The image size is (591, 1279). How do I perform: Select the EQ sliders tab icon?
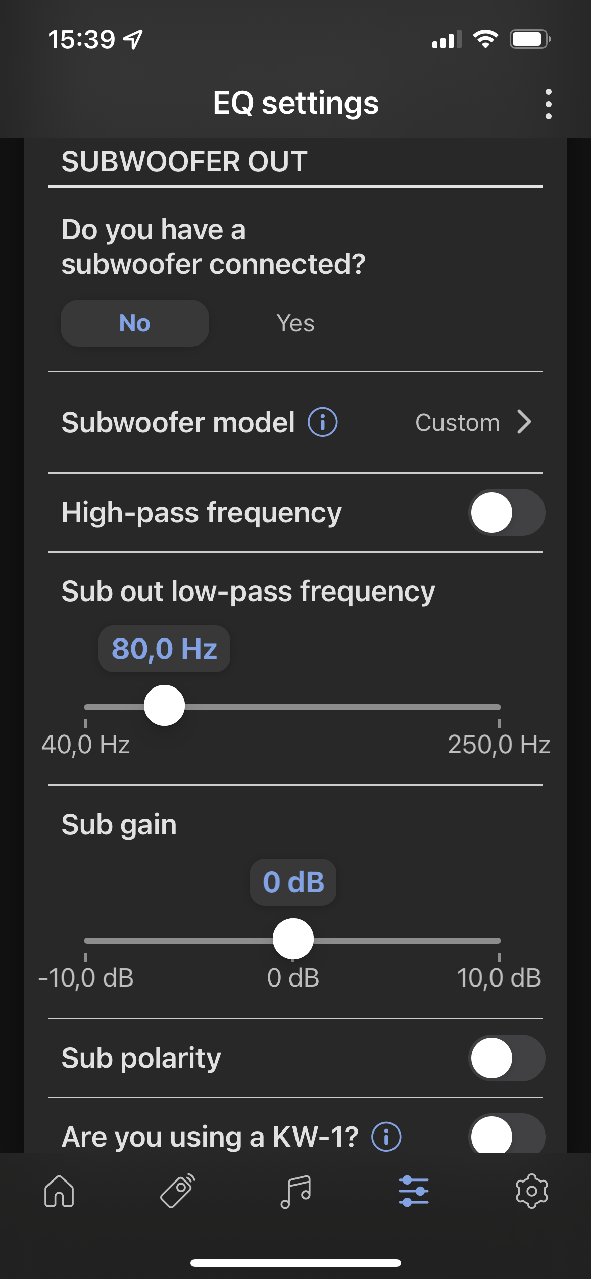pos(414,1191)
